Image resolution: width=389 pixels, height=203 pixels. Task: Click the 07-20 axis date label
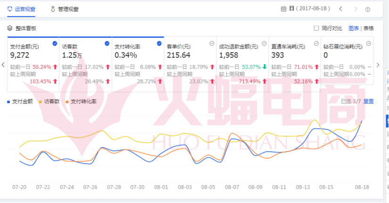[x=19, y=187]
